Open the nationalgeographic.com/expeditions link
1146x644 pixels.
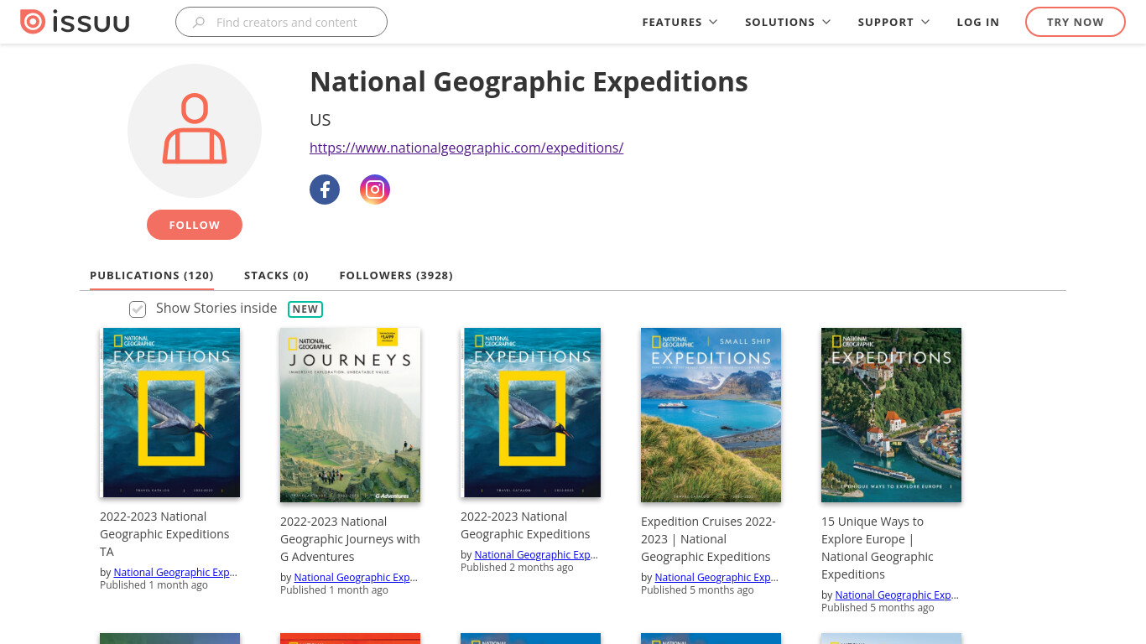tap(466, 148)
